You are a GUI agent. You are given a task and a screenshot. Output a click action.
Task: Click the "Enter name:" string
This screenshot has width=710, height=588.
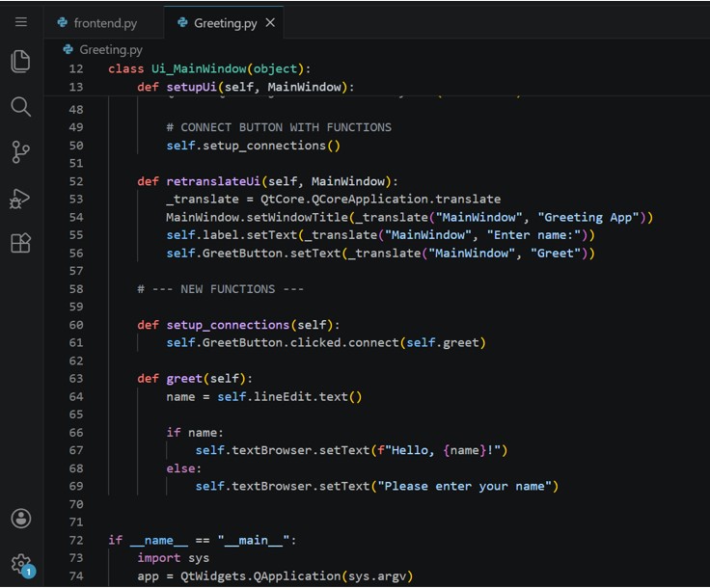533,235
